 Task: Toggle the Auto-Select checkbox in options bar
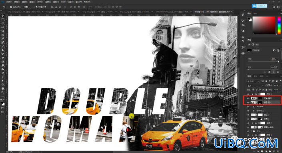click(x=11, y=7)
